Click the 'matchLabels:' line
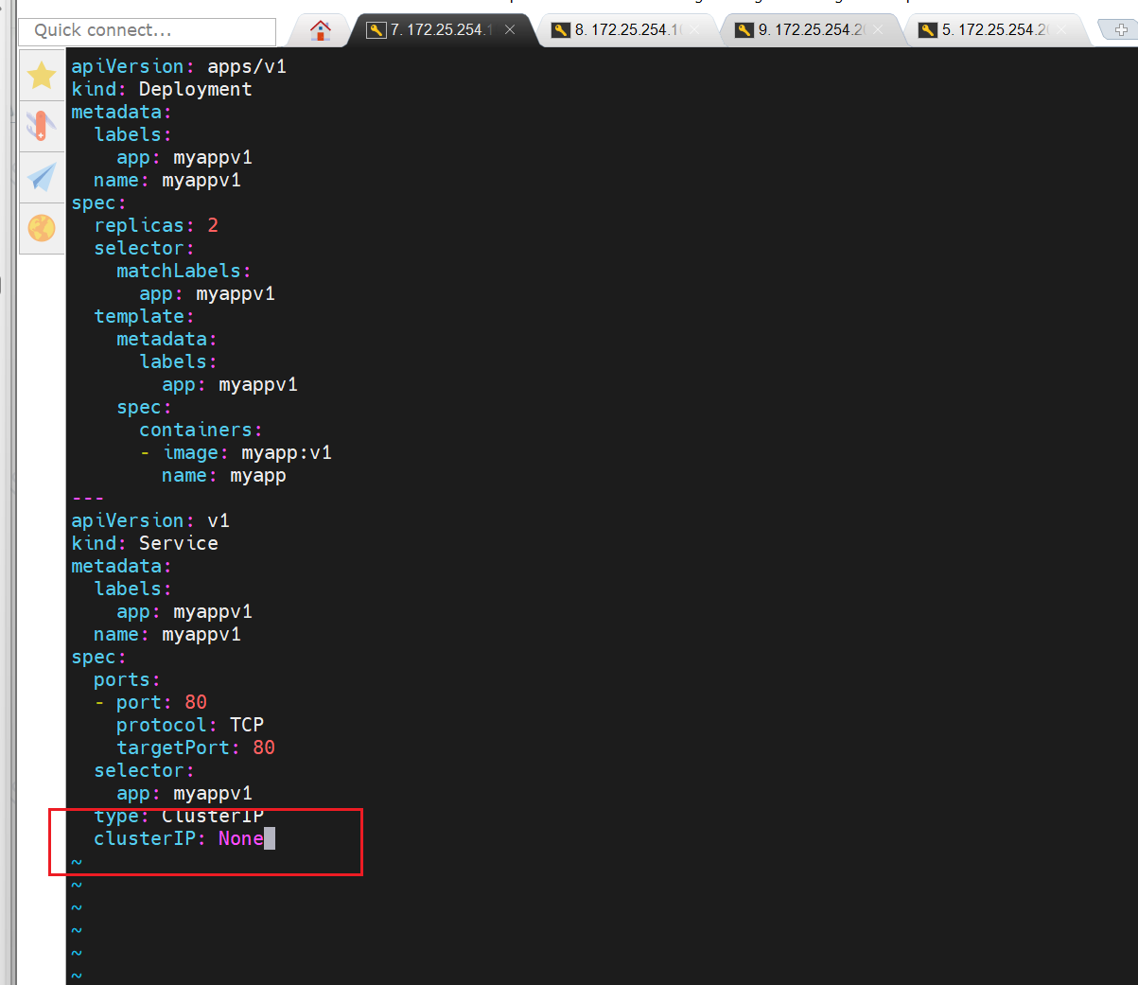 coord(184,271)
